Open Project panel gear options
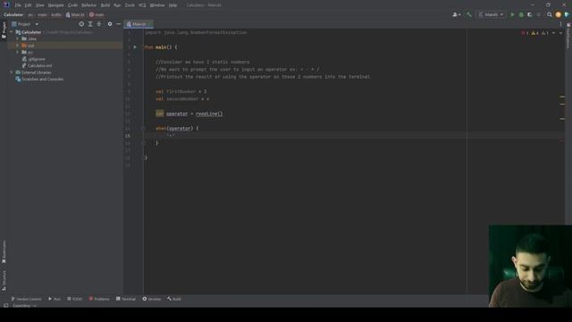The height and width of the screenshot is (322, 572). [x=110, y=24]
